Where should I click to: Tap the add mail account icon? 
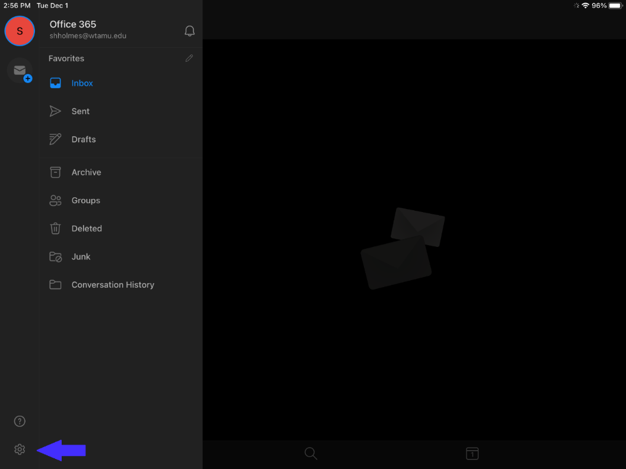point(20,70)
